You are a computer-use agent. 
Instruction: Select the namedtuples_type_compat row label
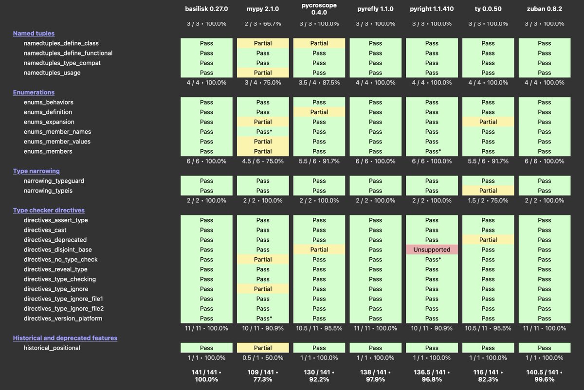[x=62, y=63]
